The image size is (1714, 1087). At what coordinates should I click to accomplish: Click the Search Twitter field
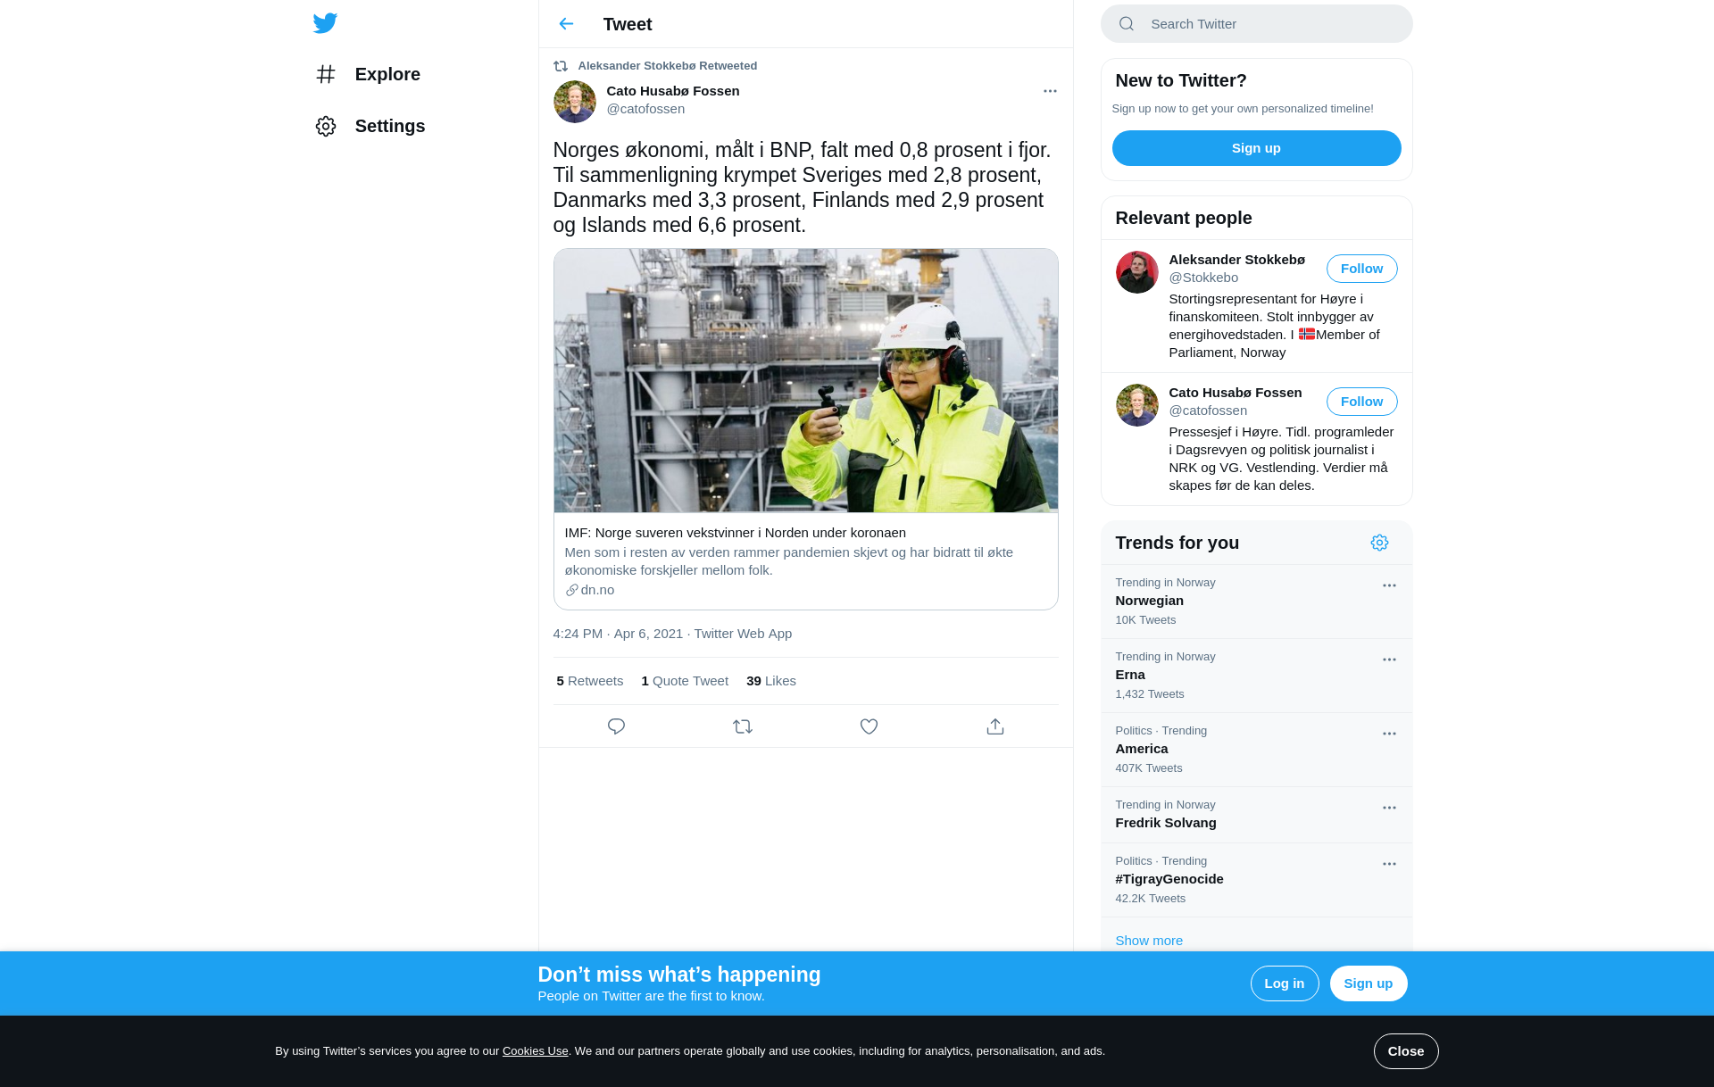(x=1256, y=24)
